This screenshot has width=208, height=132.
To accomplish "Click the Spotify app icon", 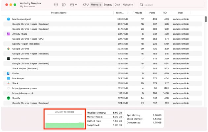I will coord(9,98).
